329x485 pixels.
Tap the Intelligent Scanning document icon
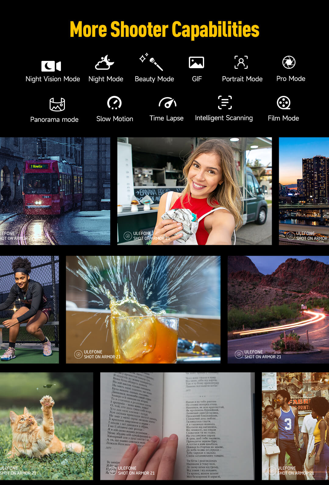coord(225,102)
